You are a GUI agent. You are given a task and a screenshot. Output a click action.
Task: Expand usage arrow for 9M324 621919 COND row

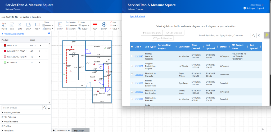(x=40, y=51)
